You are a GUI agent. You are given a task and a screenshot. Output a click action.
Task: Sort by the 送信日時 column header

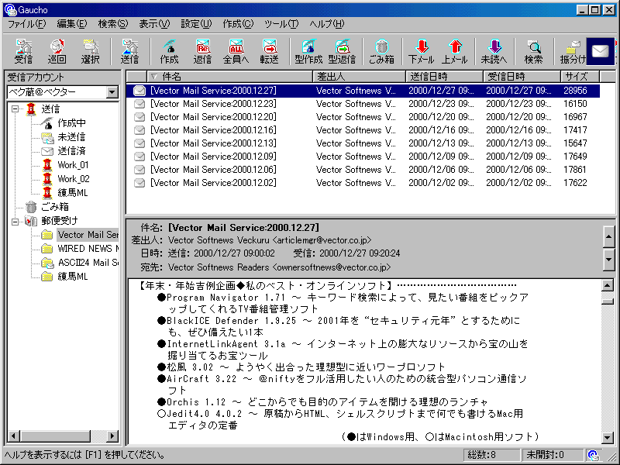[x=444, y=76]
